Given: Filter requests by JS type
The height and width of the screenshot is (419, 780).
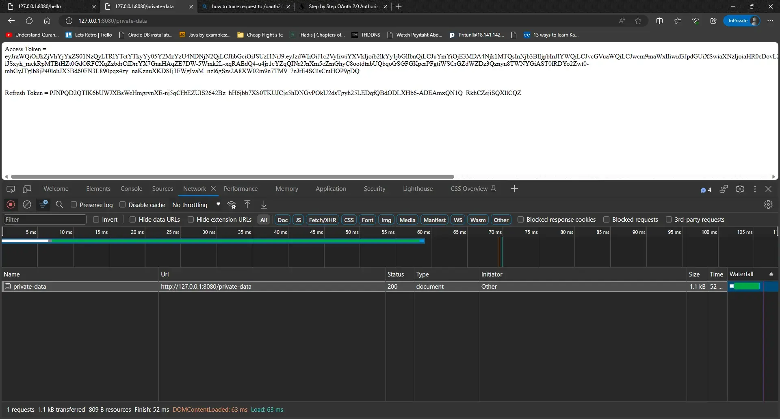Looking at the screenshot, I should 298,220.
